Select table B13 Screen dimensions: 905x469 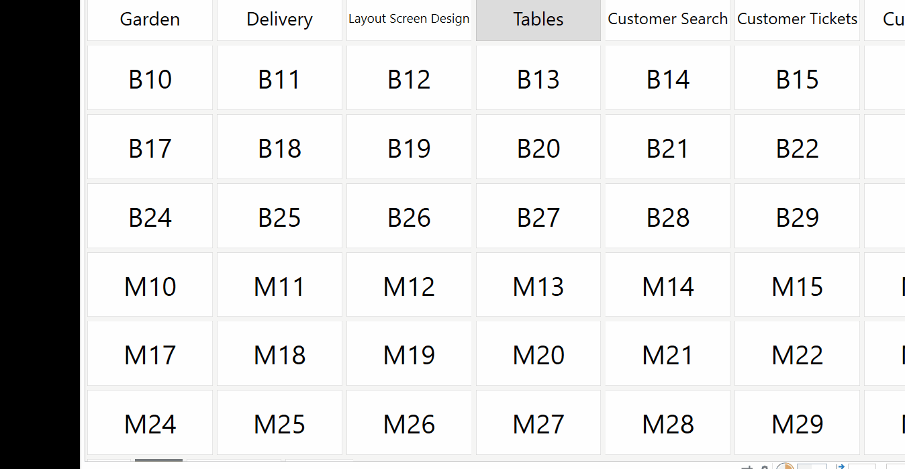coord(538,78)
